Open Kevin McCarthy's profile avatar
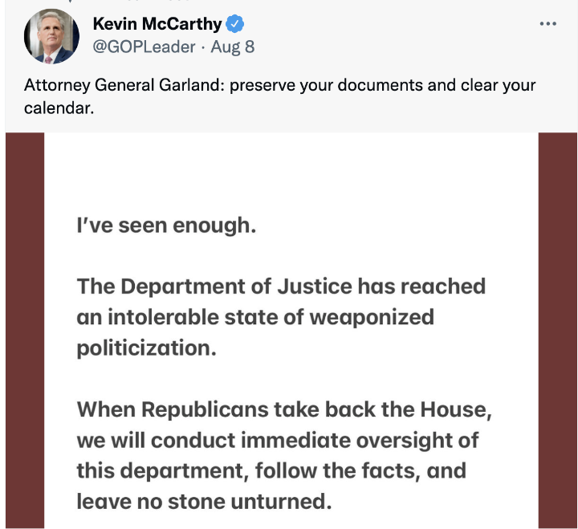 (x=51, y=36)
